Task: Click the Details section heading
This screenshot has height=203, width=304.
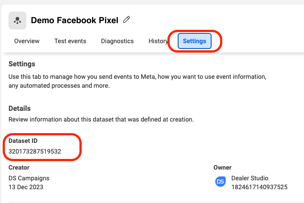Action: 20,108
